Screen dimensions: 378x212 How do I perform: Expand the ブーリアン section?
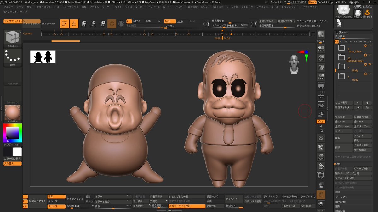pos(341,197)
